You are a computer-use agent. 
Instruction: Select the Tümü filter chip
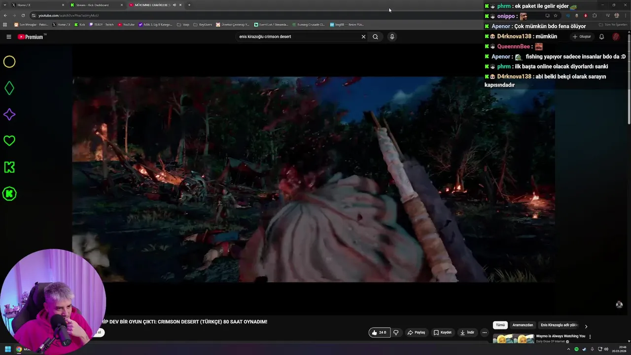[500, 325]
